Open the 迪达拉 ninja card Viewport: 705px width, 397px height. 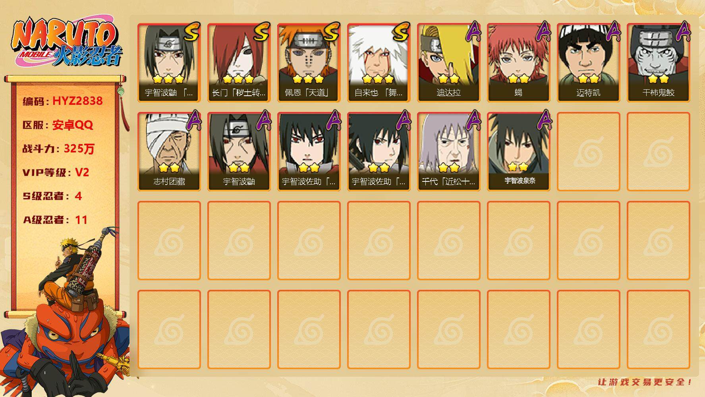[448, 63]
